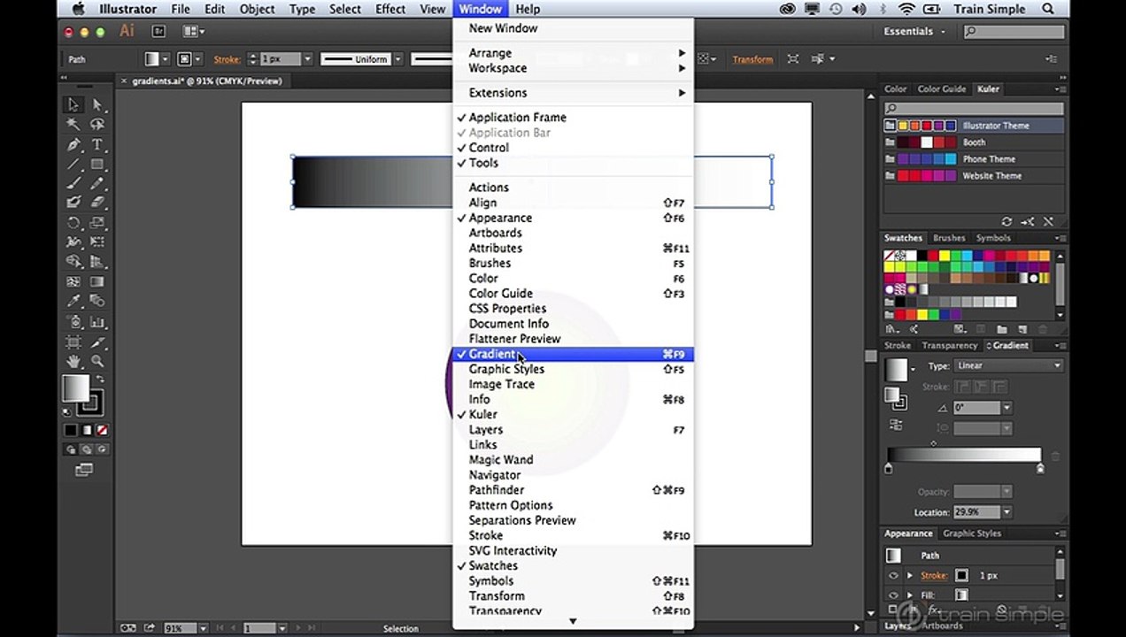Click the black gradient stop

click(x=888, y=469)
